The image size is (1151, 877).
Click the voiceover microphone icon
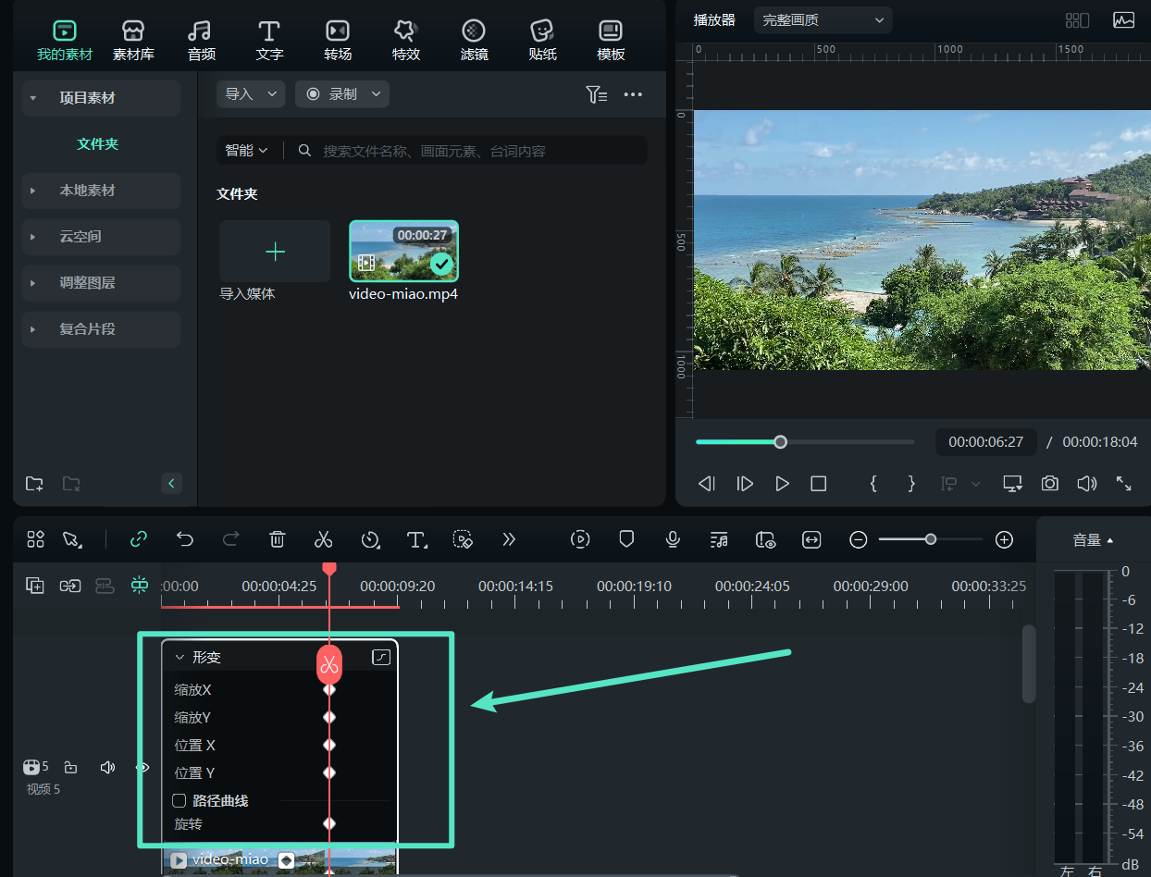[x=673, y=539]
